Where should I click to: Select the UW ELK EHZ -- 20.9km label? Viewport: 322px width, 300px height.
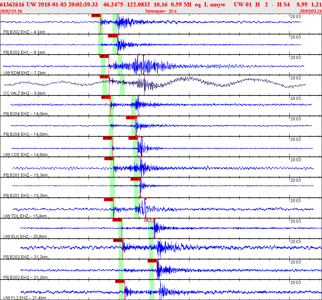(x=25, y=236)
